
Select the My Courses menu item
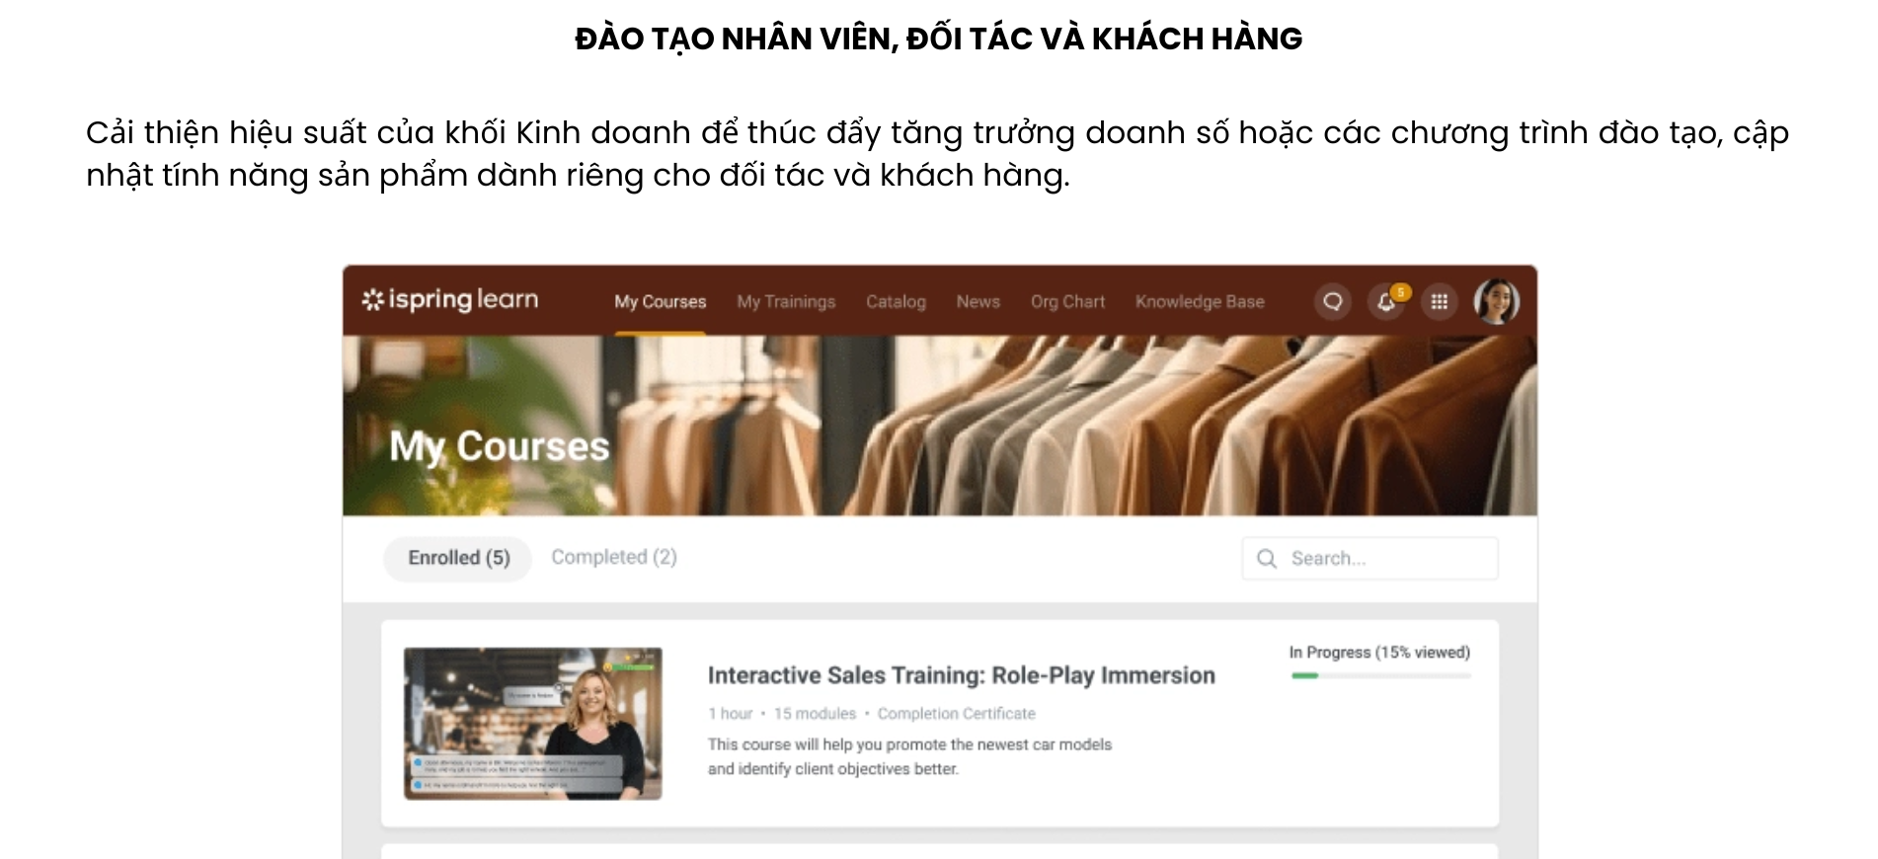tap(661, 302)
